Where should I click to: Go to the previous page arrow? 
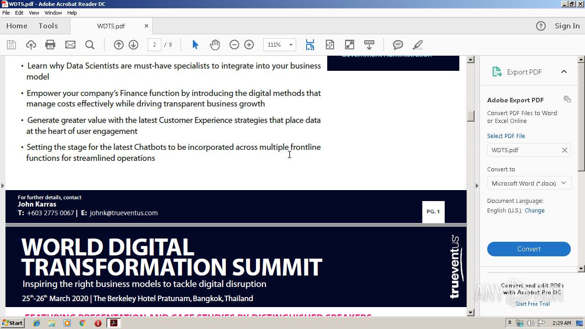(x=118, y=45)
